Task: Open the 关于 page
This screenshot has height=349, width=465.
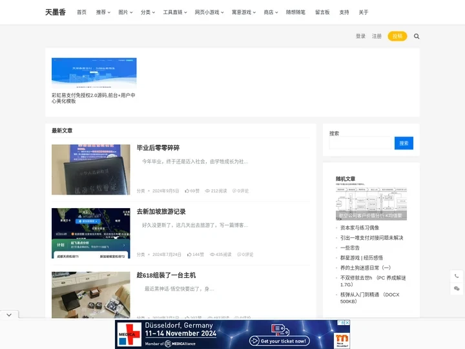Action: 363,12
